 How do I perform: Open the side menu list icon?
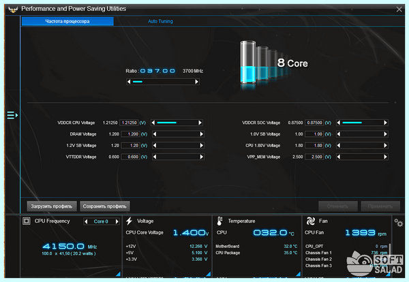coord(12,115)
